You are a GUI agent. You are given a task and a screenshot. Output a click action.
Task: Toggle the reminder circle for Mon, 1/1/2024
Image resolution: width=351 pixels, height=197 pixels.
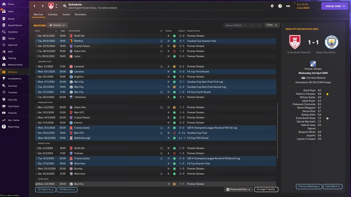point(36,66)
